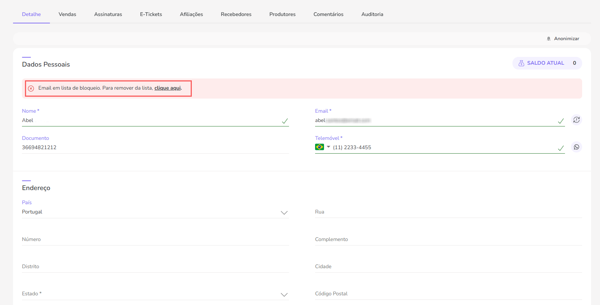Click into the Rua address field
The width and height of the screenshot is (600, 305).
coord(448,212)
